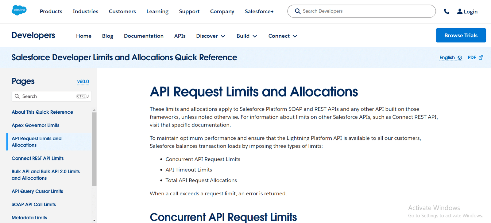Click the sidebar search magnifier icon
Screen dimensions: 491x223
[17, 96]
